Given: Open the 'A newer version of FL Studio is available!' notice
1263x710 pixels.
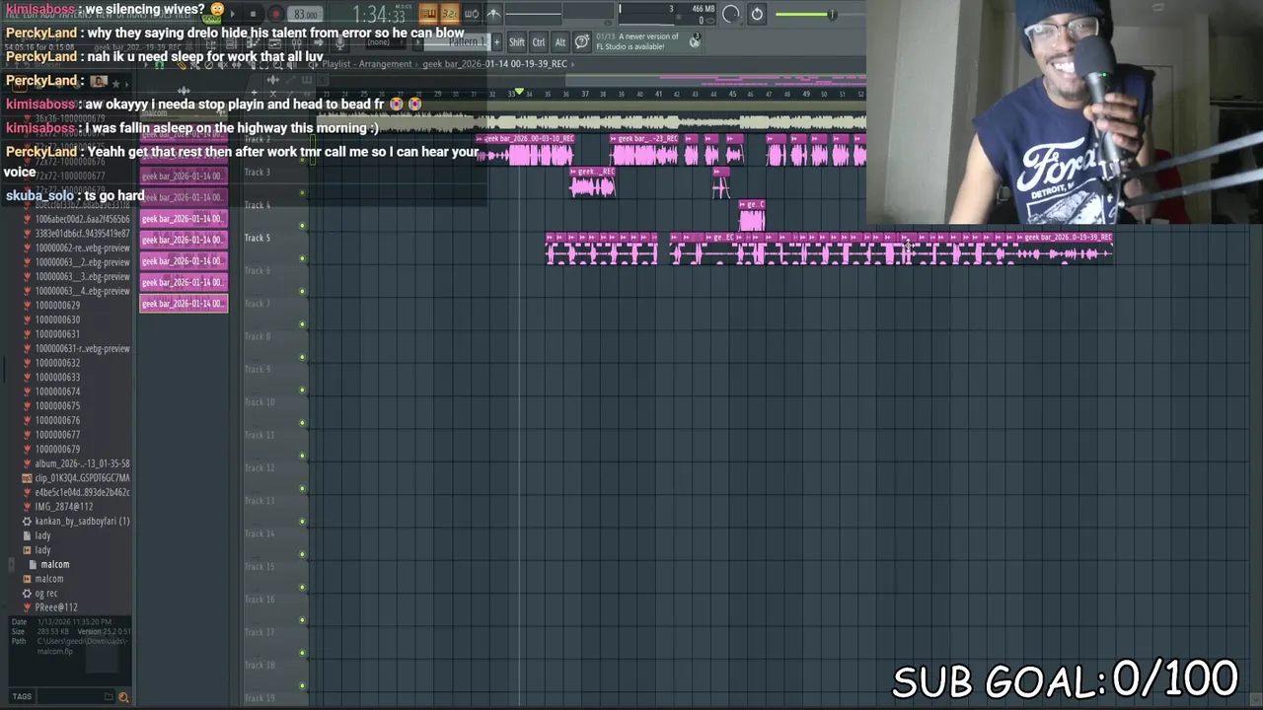Looking at the screenshot, I should 637,41.
